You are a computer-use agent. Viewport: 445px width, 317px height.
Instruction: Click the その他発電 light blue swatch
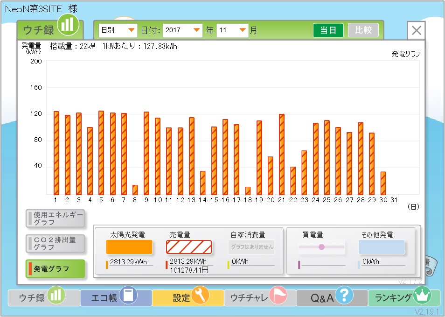pos(382,247)
